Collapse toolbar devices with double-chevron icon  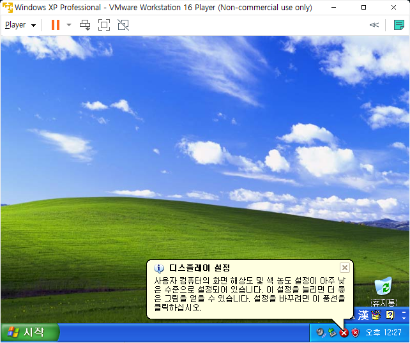374,25
